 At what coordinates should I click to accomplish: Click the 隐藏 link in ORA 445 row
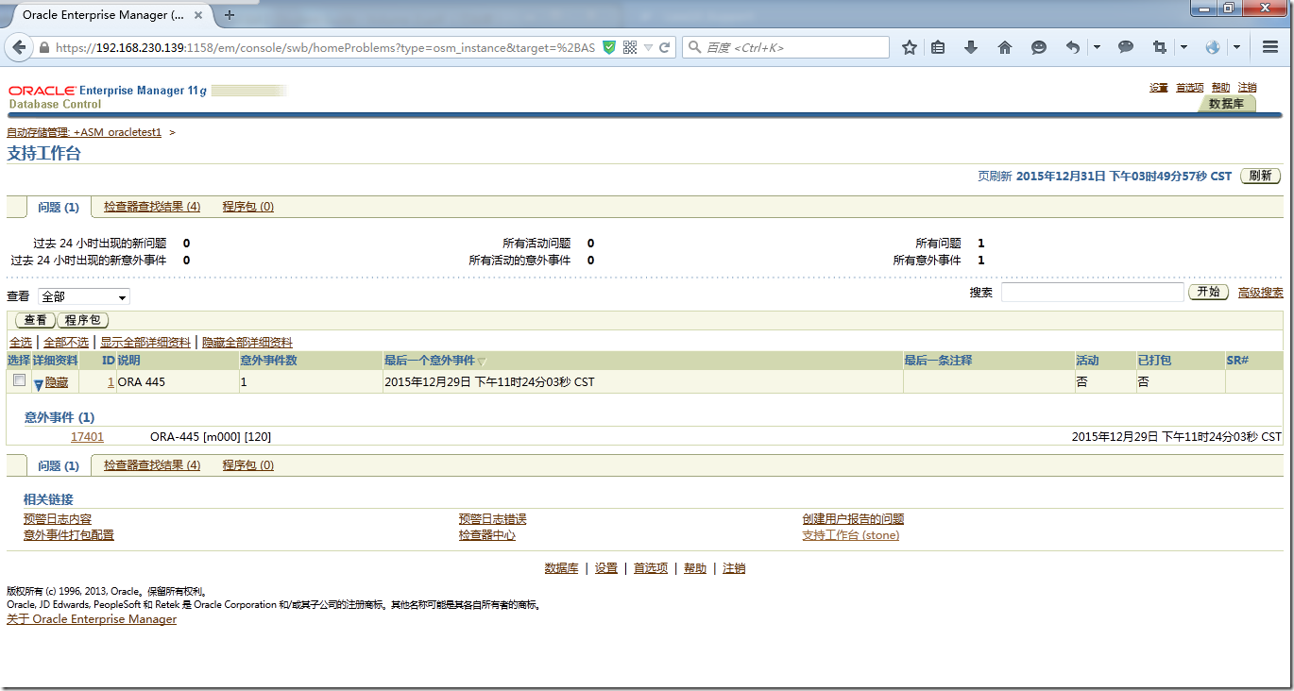[57, 382]
